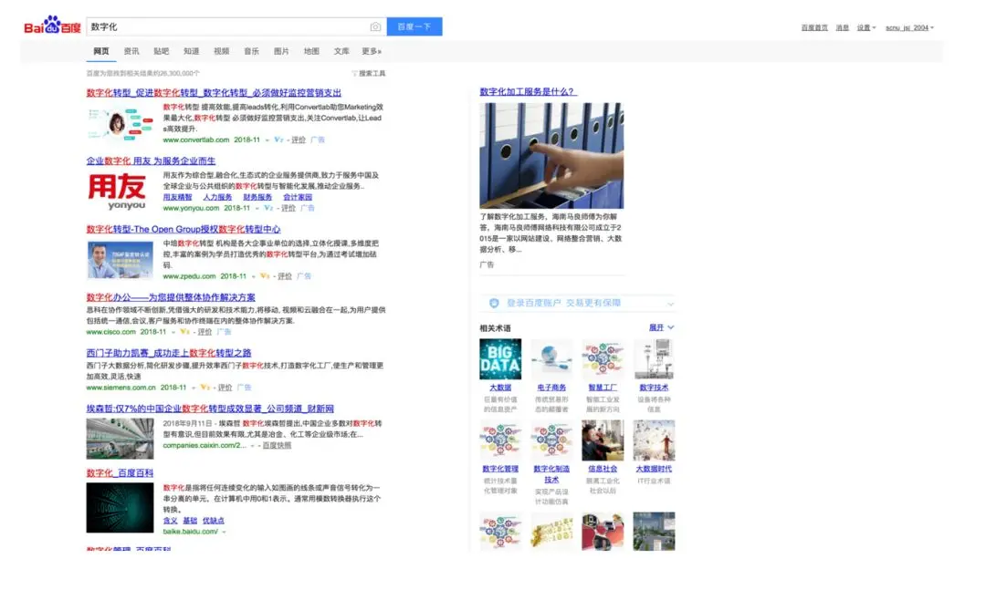The height and width of the screenshot is (590, 986).
Task: Open www.convertlab.com URL link
Action: click(x=195, y=140)
